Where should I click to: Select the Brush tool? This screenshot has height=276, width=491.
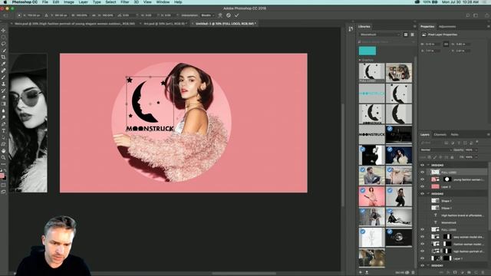3,77
